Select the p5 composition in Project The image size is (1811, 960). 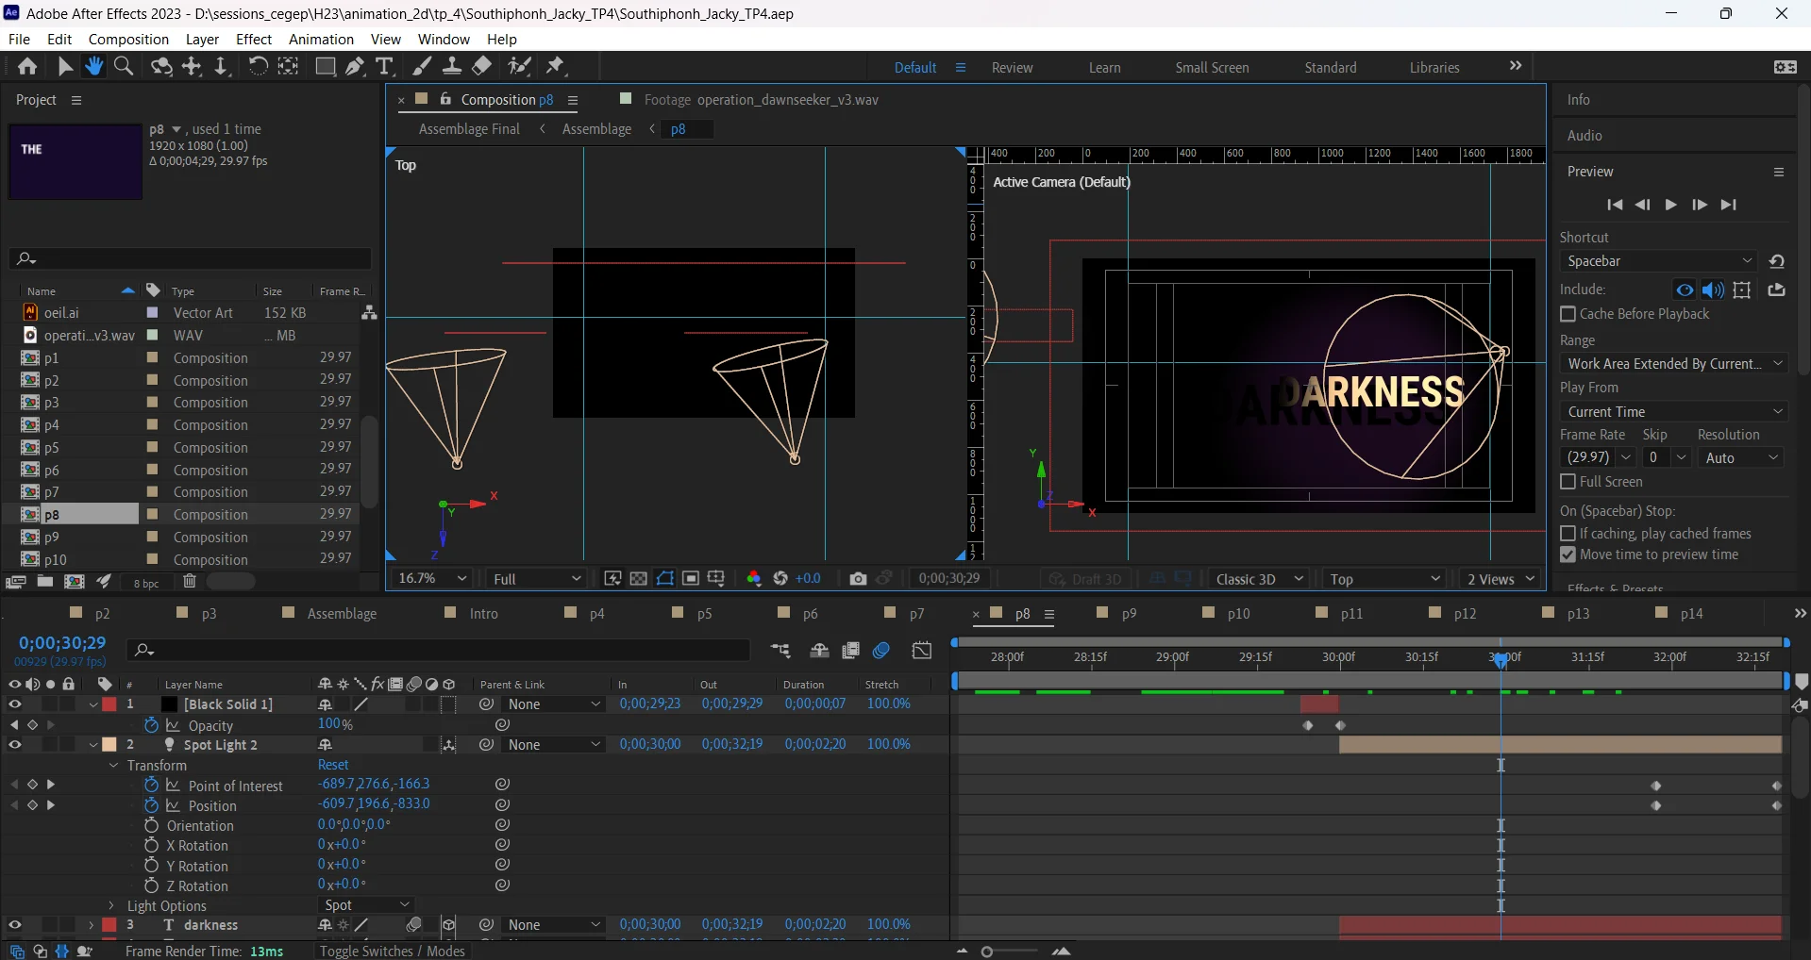click(52, 448)
